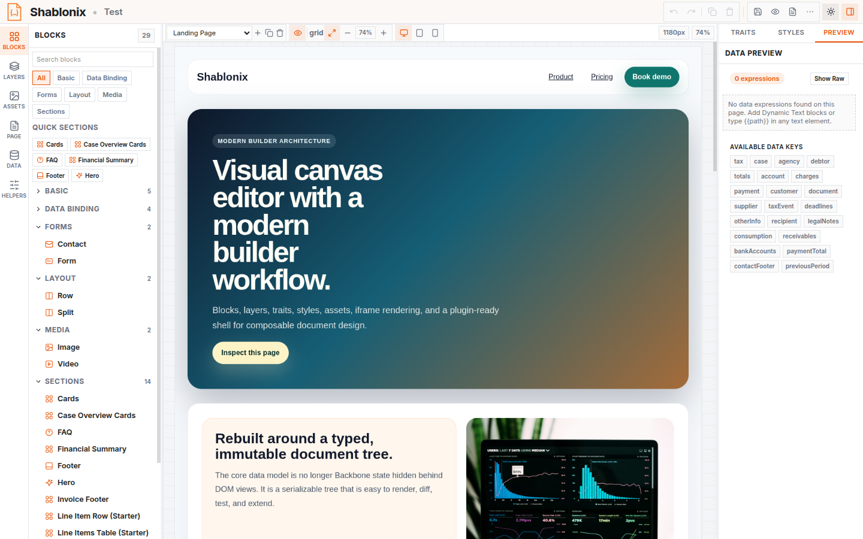
Task: Switch to the TRAITS tab
Action: coord(743,32)
